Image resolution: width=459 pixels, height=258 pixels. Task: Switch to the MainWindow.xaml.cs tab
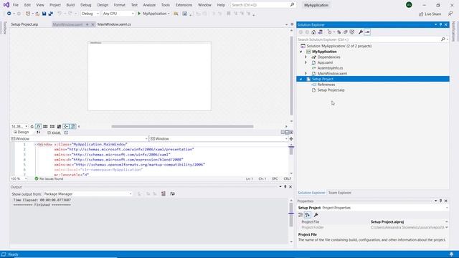(114, 24)
